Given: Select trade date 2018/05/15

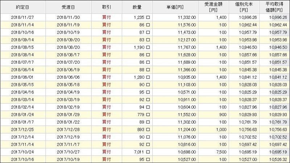Looking at the screenshot, I should pos(22,85).
